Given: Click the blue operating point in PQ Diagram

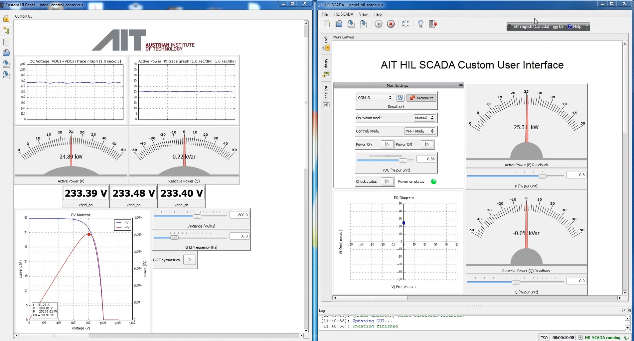Looking at the screenshot, I should [x=404, y=223].
